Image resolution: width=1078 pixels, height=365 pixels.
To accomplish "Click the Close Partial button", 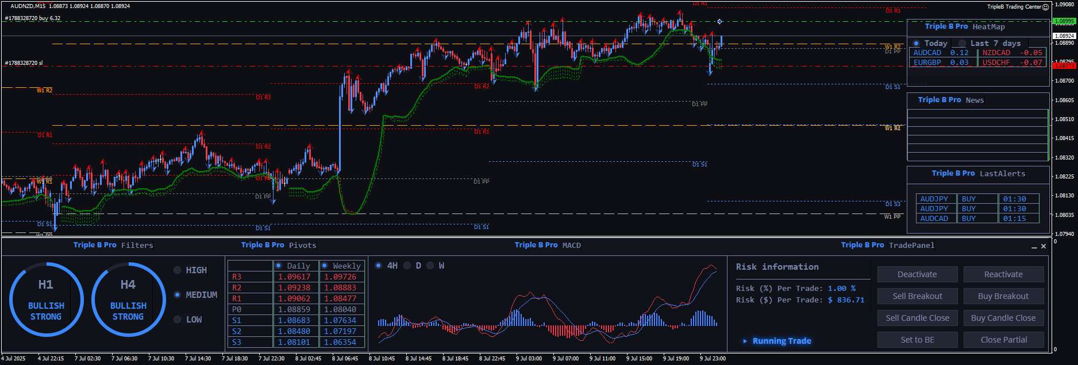I will pos(1003,340).
